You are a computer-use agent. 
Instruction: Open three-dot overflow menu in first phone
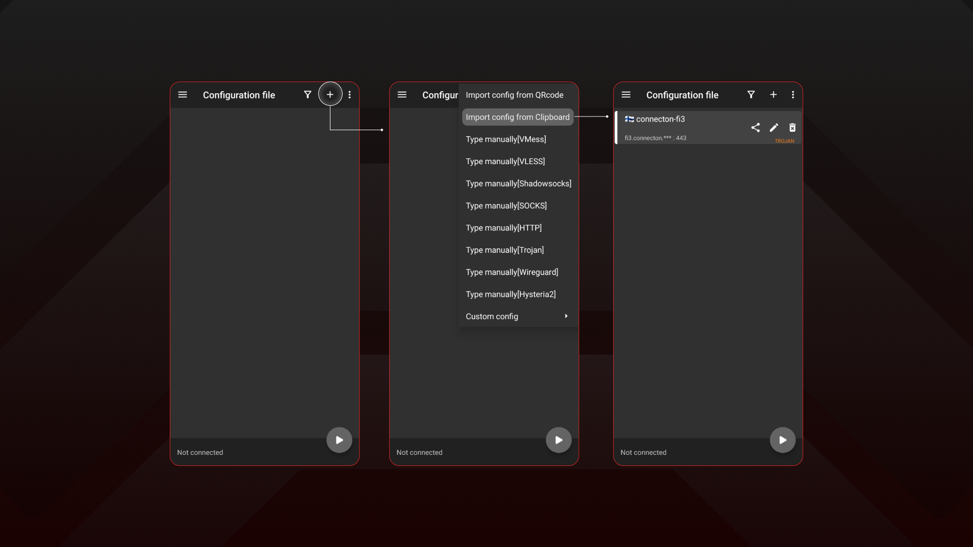pyautogui.click(x=350, y=95)
